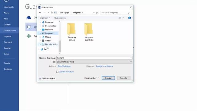
Task: Click the Red network icon
Action: tap(42, 49)
